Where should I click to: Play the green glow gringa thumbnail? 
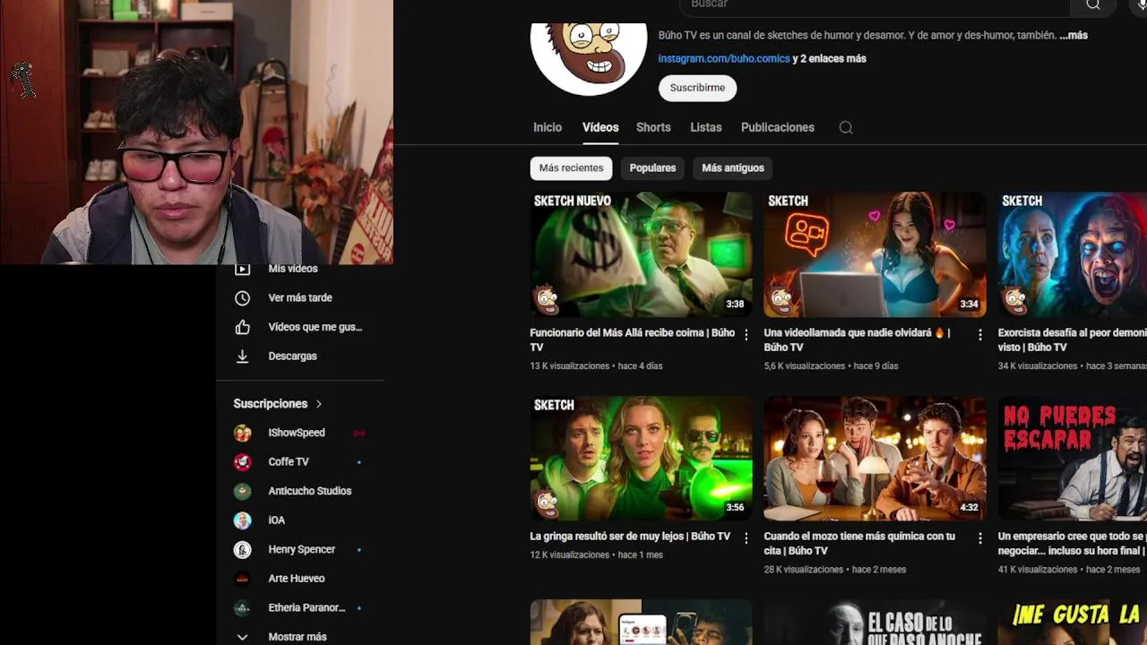tap(642, 458)
